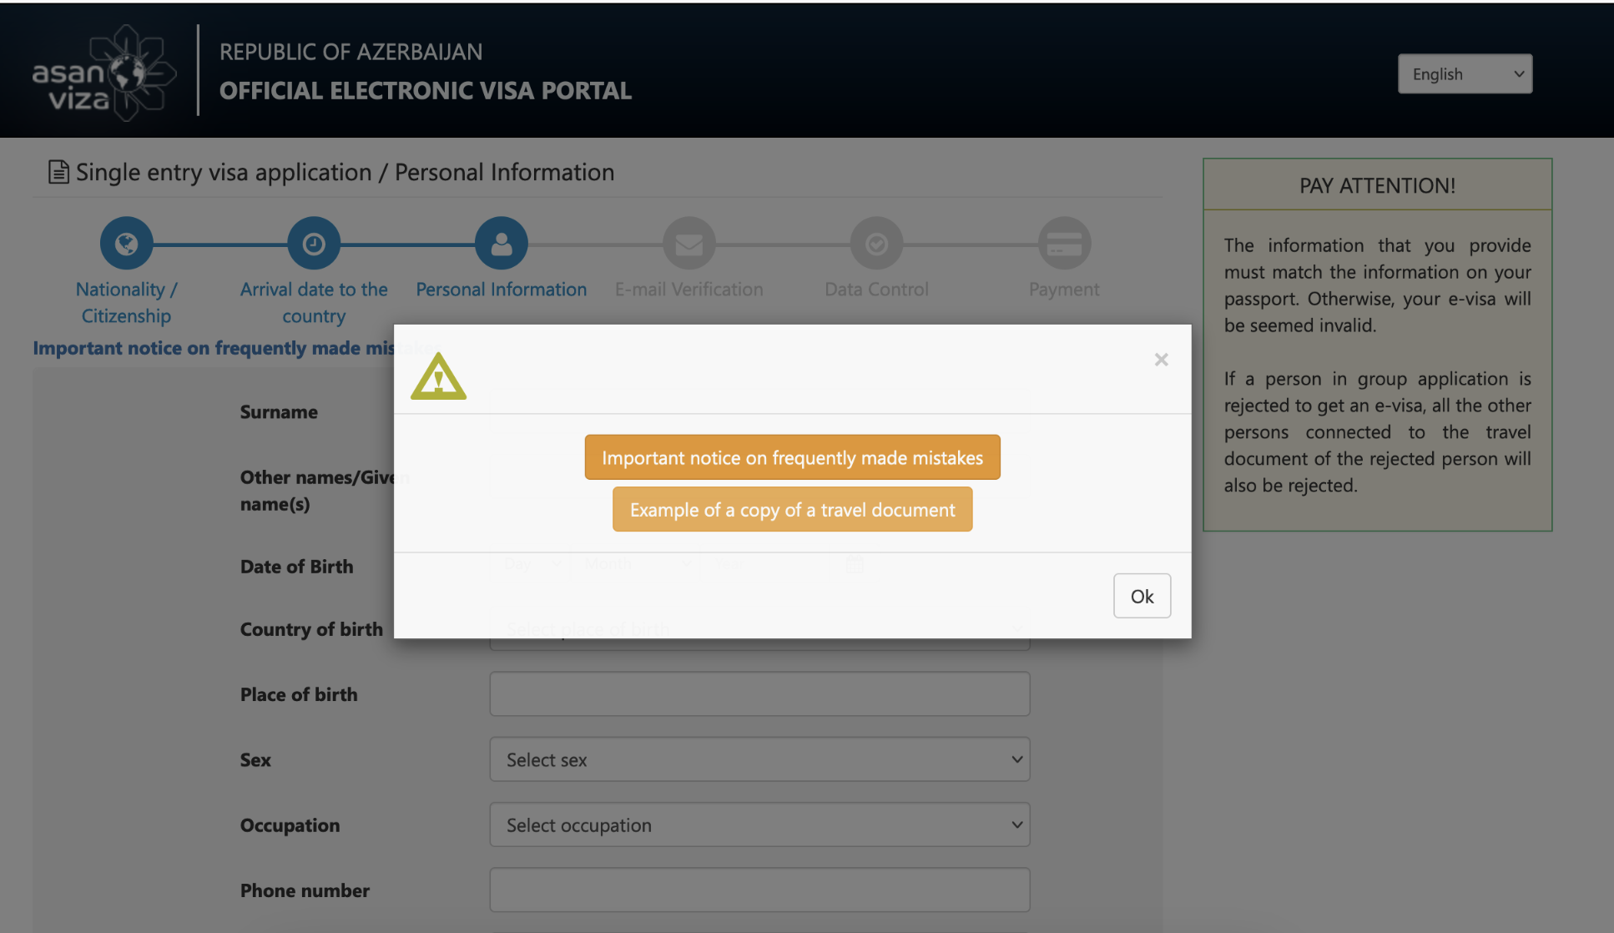Click the Arrival date clock step icon
Viewport: 1614px width, 933px height.
click(x=314, y=244)
